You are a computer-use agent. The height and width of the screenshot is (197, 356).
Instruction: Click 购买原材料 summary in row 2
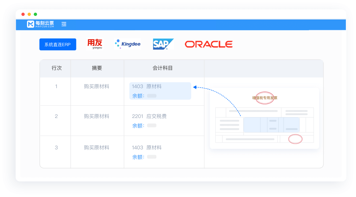(x=96, y=116)
